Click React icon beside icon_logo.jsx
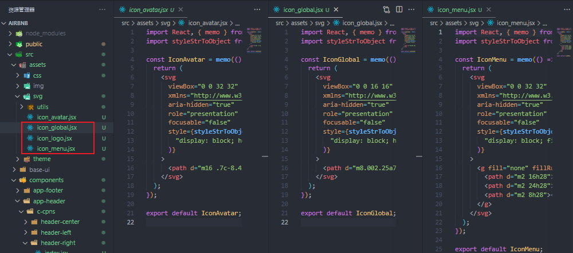This screenshot has width=573, height=253. (30, 138)
